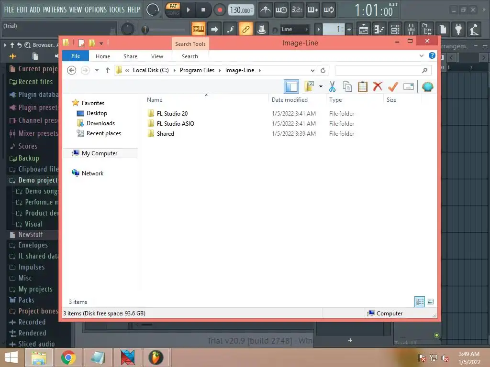Click the Explorer search input field
Image resolution: width=490 pixels, height=367 pixels.
point(383,70)
